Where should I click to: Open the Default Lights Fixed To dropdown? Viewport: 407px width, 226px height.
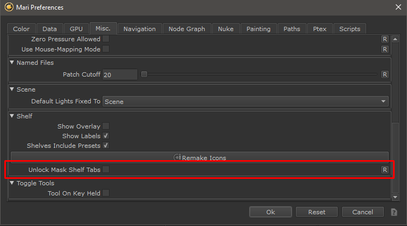245,101
